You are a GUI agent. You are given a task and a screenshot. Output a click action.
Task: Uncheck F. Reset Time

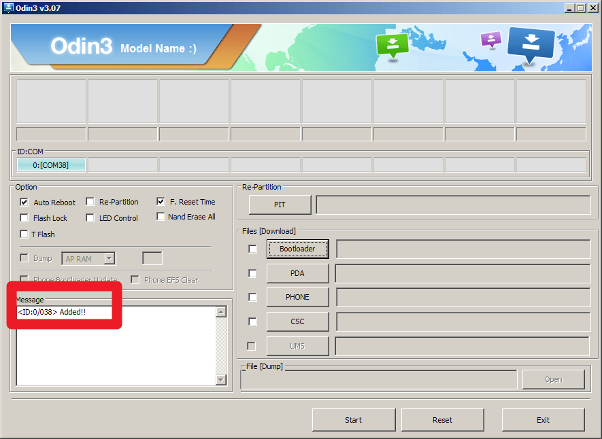click(x=161, y=201)
